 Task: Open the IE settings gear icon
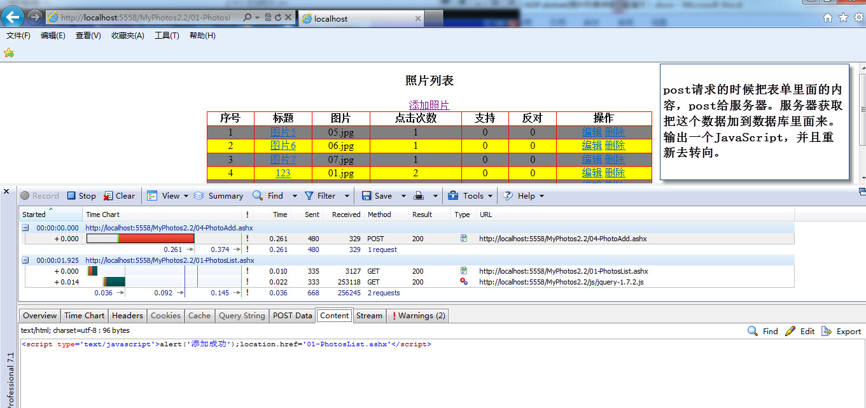pyautogui.click(x=858, y=18)
